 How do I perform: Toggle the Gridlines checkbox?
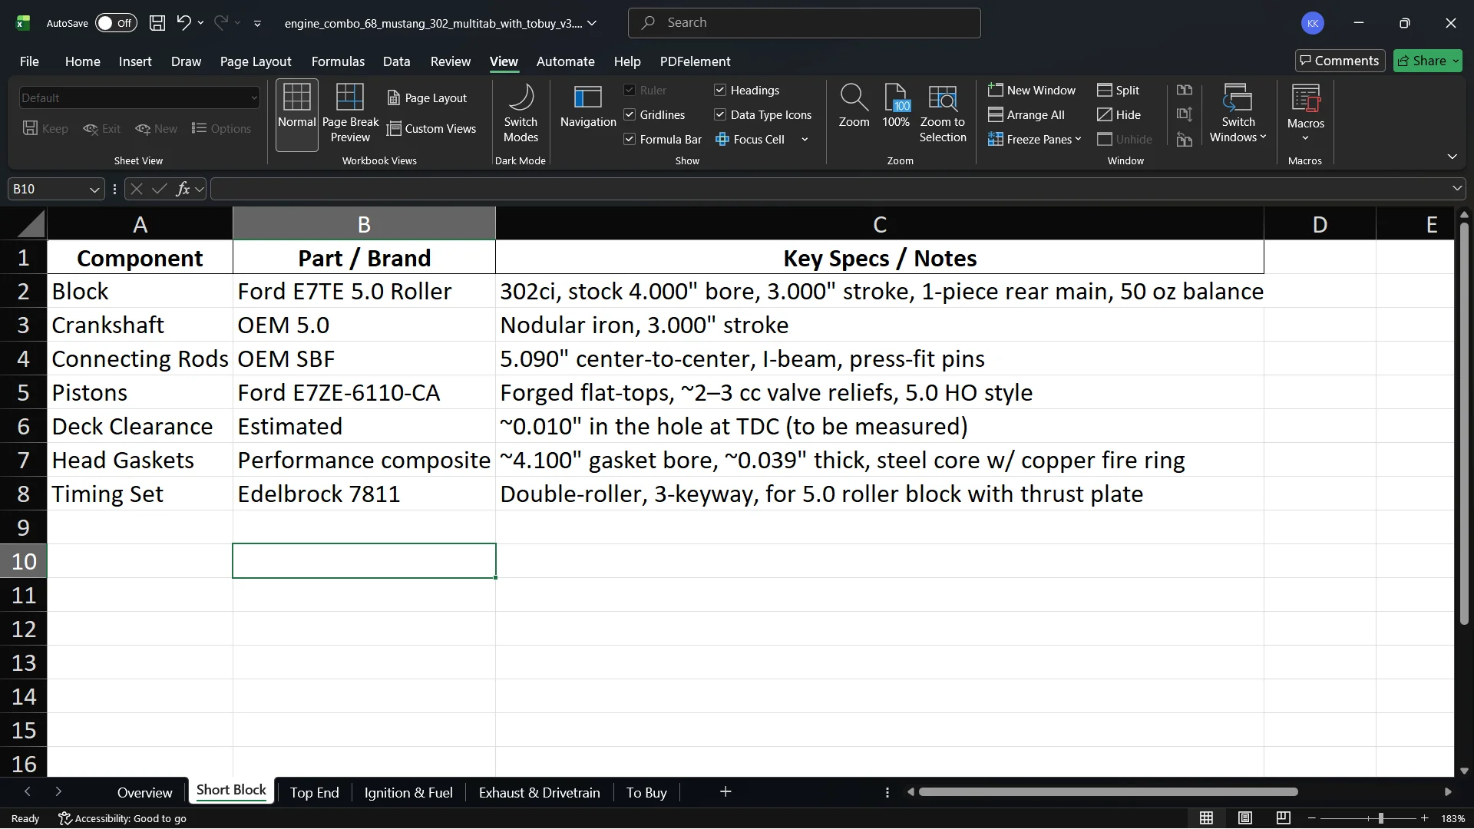coord(630,115)
